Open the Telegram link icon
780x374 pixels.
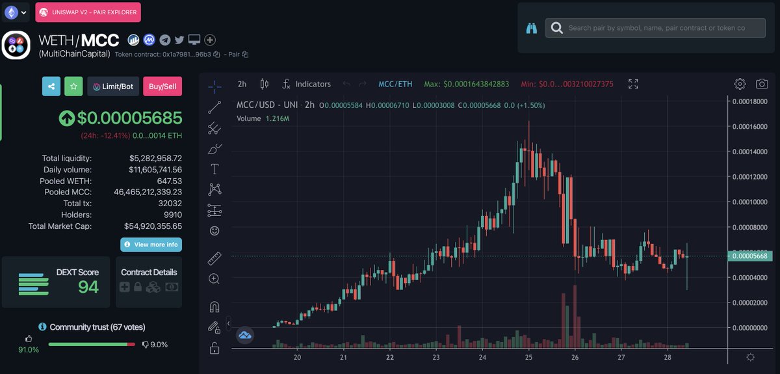pyautogui.click(x=164, y=40)
